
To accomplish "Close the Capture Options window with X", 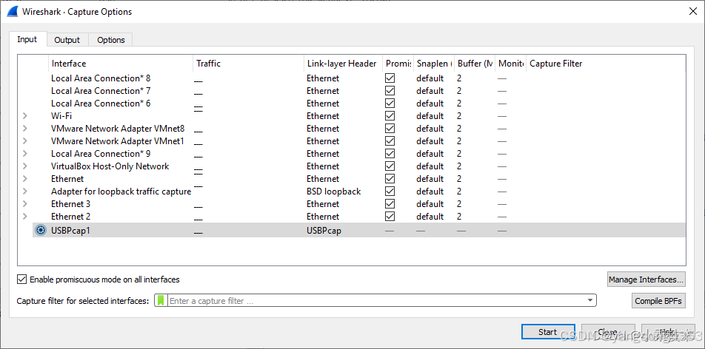I will 693,12.
